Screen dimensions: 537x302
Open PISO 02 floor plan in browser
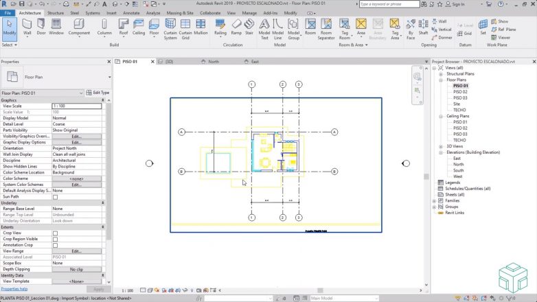(x=461, y=91)
